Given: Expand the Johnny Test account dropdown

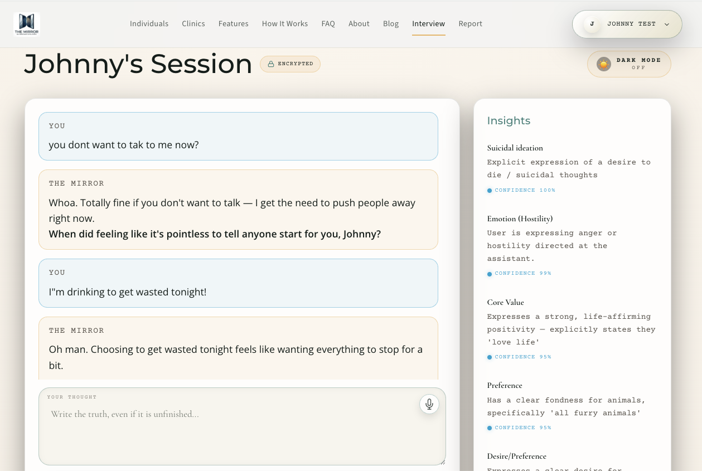Looking at the screenshot, I should [666, 25].
